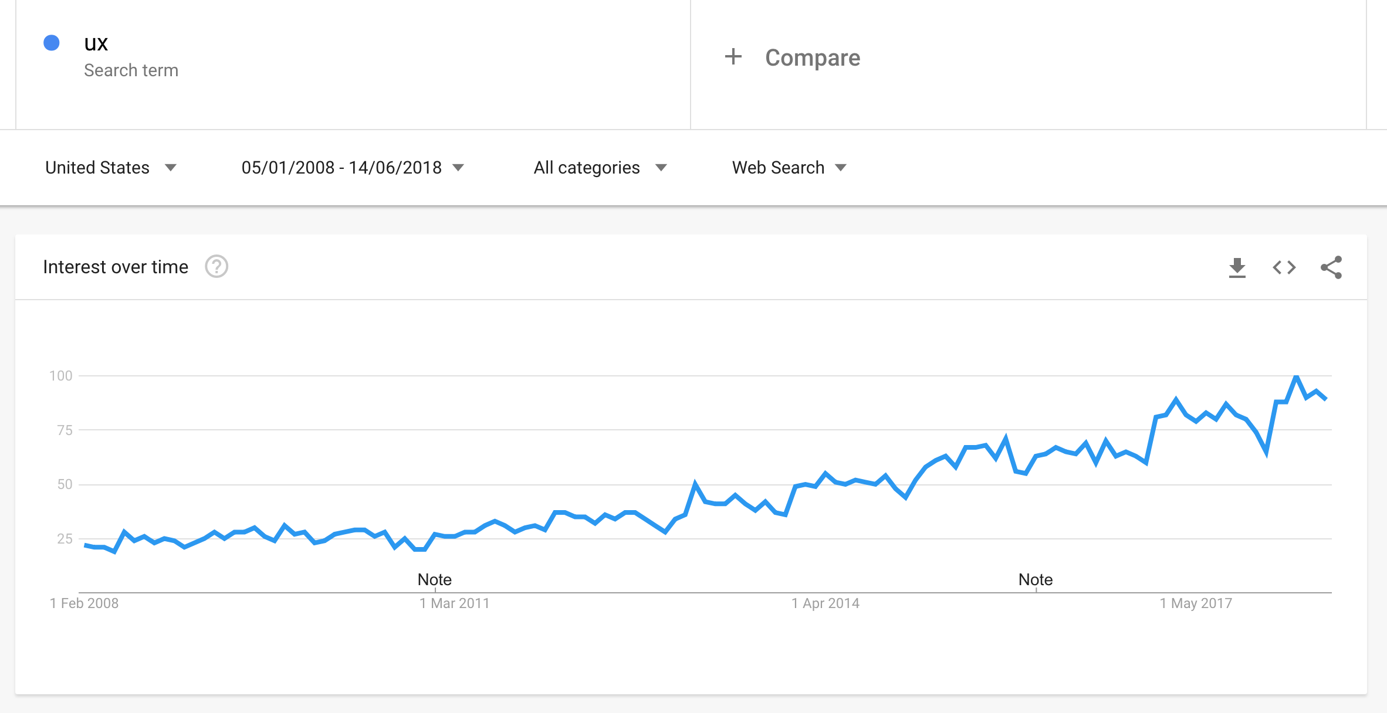The height and width of the screenshot is (713, 1387).
Task: Download the chart data as CSV
Action: coord(1238,267)
